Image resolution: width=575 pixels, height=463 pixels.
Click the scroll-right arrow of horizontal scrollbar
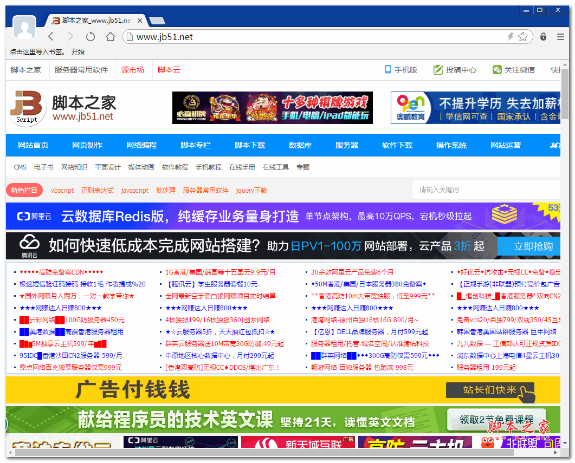(x=556, y=453)
